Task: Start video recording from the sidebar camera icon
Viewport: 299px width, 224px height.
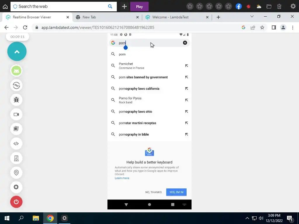Action: tap(16, 114)
